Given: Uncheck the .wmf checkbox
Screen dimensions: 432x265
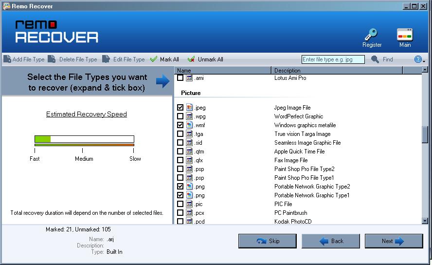Looking at the screenshot, I should pos(180,125).
